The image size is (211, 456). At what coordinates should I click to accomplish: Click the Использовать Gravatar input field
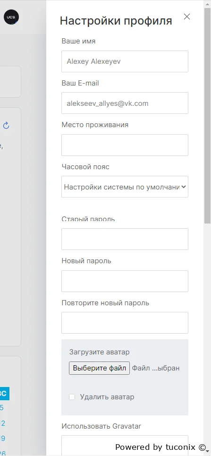click(125, 446)
